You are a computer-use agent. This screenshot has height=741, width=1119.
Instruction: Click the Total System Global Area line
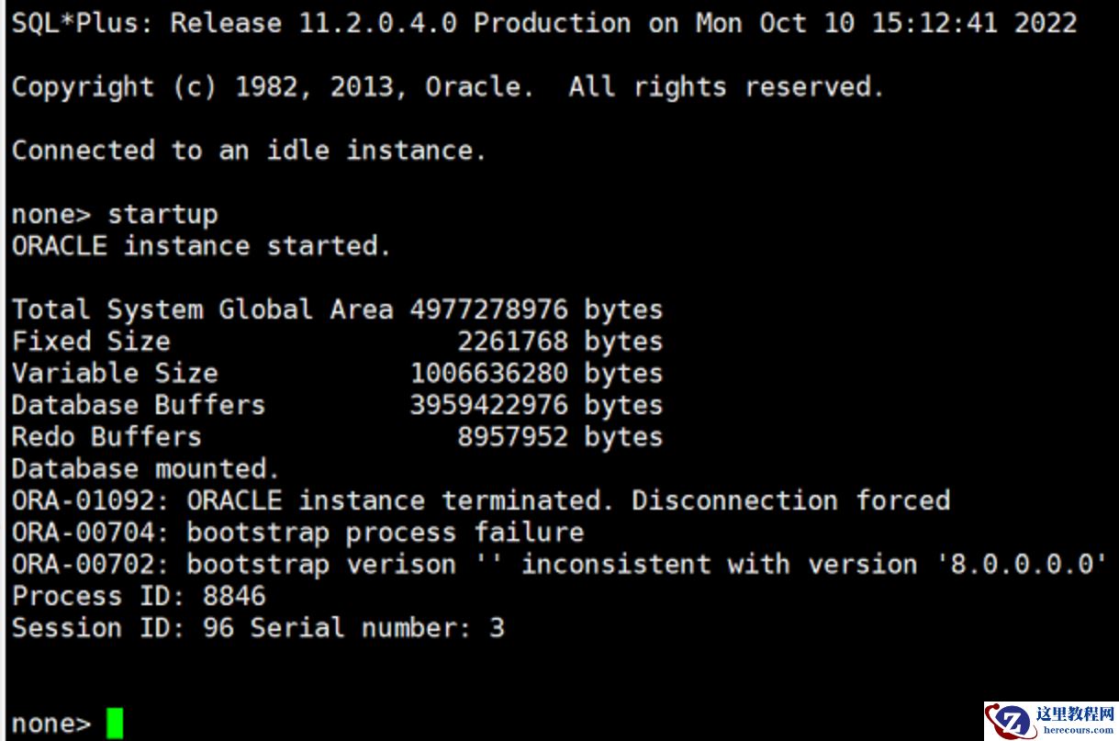pos(337,309)
